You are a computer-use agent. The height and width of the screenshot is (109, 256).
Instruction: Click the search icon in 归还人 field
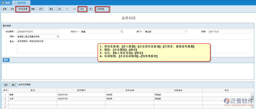122,32
